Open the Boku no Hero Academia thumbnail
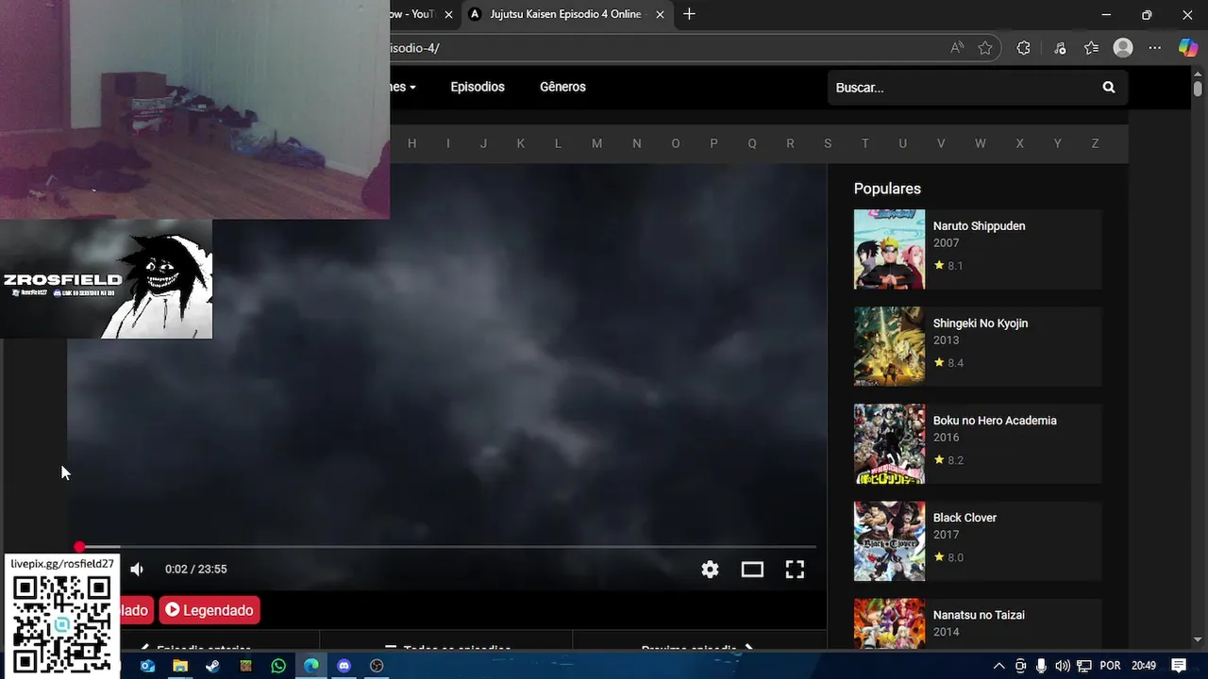The height and width of the screenshot is (679, 1208). point(889,444)
